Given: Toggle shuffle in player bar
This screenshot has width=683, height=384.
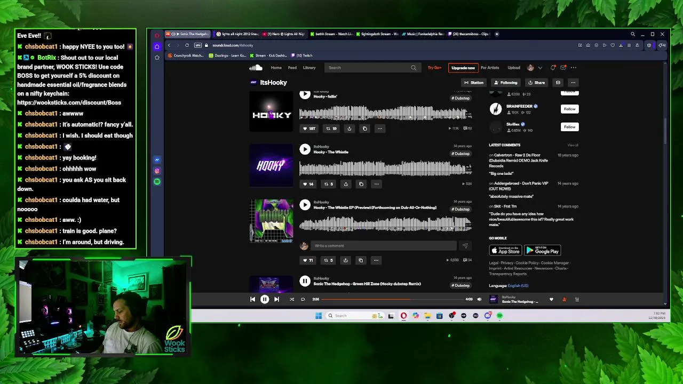Looking at the screenshot, I should [292, 300].
